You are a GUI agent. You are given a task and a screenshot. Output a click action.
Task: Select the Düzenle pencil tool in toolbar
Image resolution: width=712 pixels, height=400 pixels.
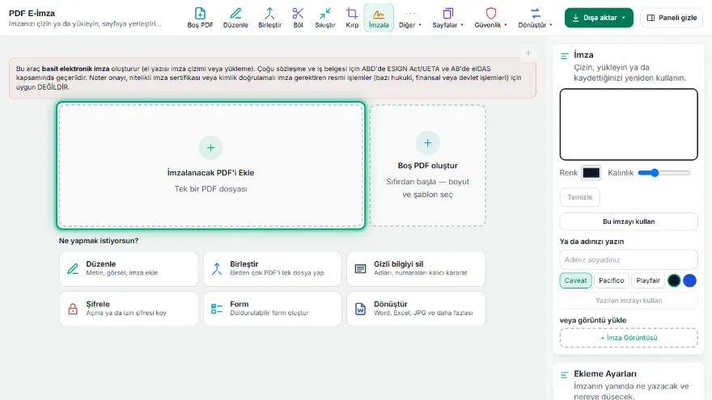(235, 18)
